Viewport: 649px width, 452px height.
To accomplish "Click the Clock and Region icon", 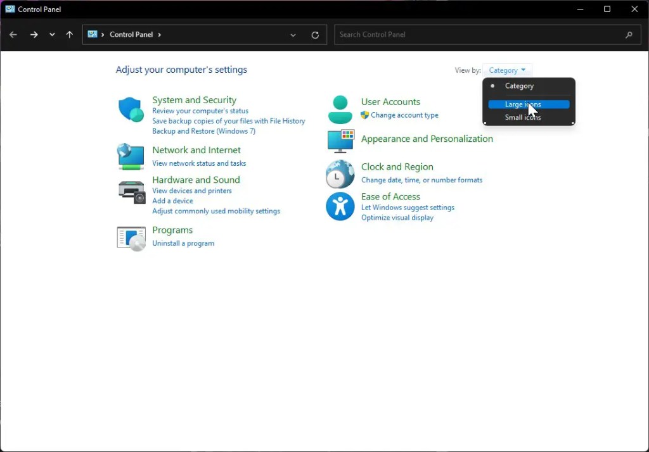I will (x=340, y=174).
